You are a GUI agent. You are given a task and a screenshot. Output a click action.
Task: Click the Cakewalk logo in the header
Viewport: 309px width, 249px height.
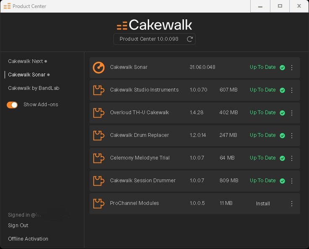(x=154, y=25)
